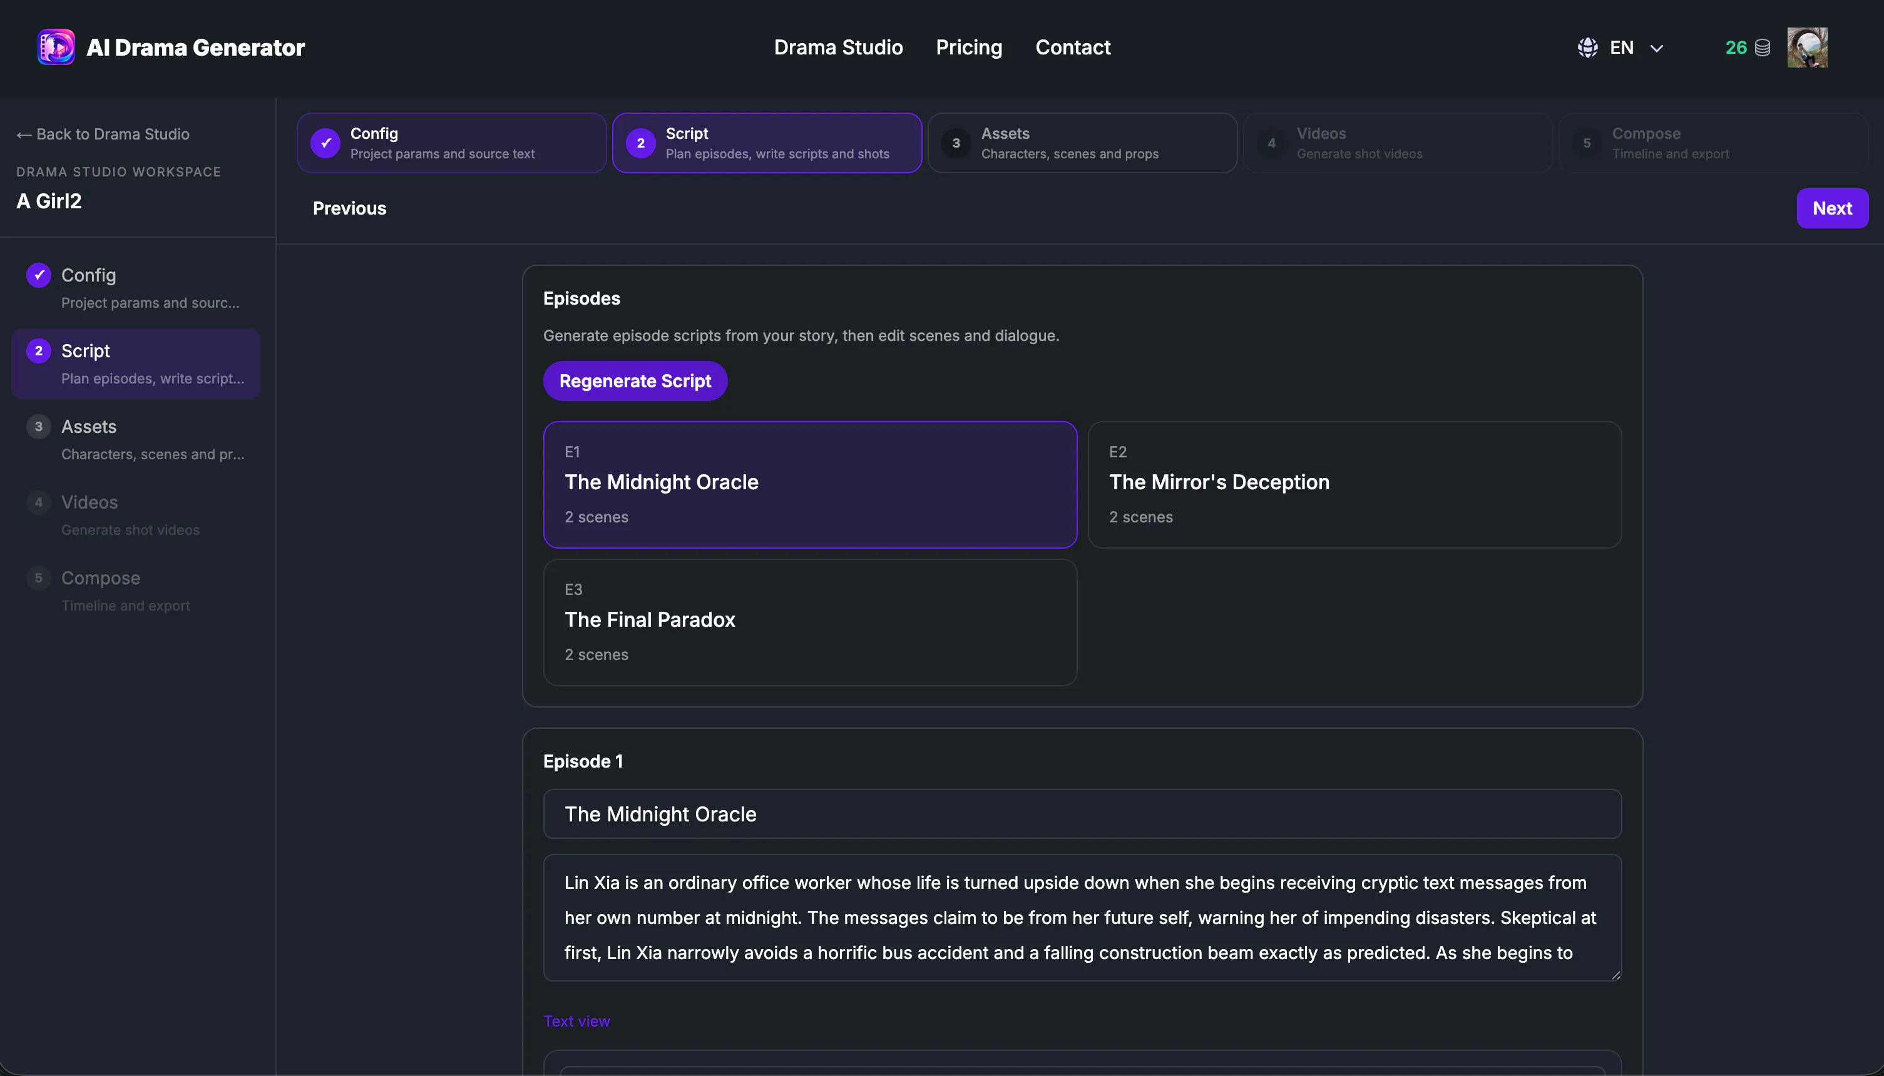Click the Episode 1 section heading
This screenshot has height=1076, width=1884.
(583, 761)
